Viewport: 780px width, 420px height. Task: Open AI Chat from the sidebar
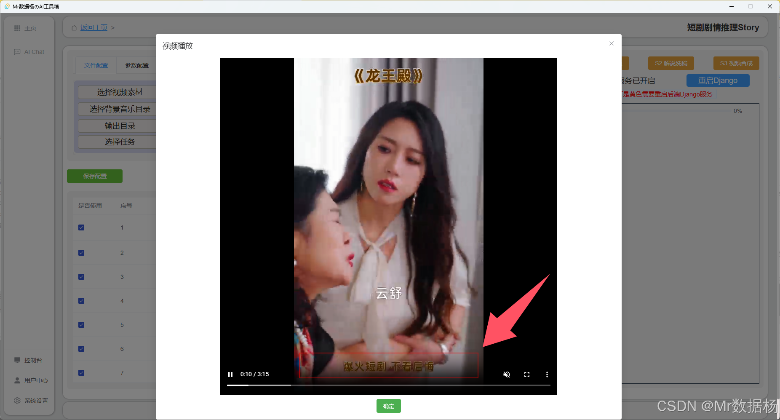click(29, 52)
